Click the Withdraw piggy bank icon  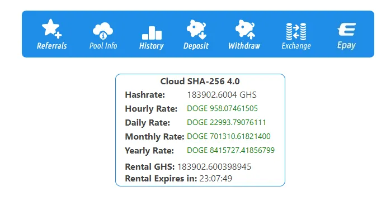click(245, 30)
